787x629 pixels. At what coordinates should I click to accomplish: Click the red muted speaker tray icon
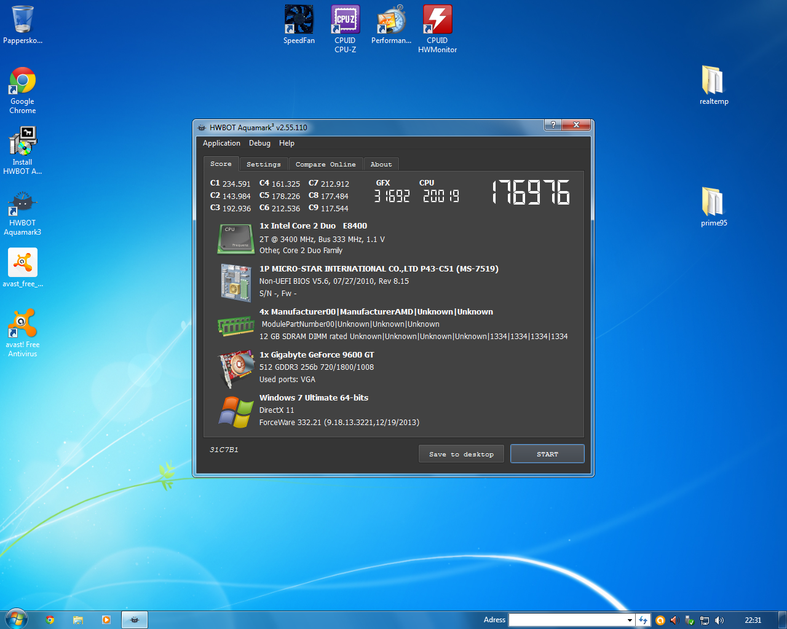click(674, 620)
